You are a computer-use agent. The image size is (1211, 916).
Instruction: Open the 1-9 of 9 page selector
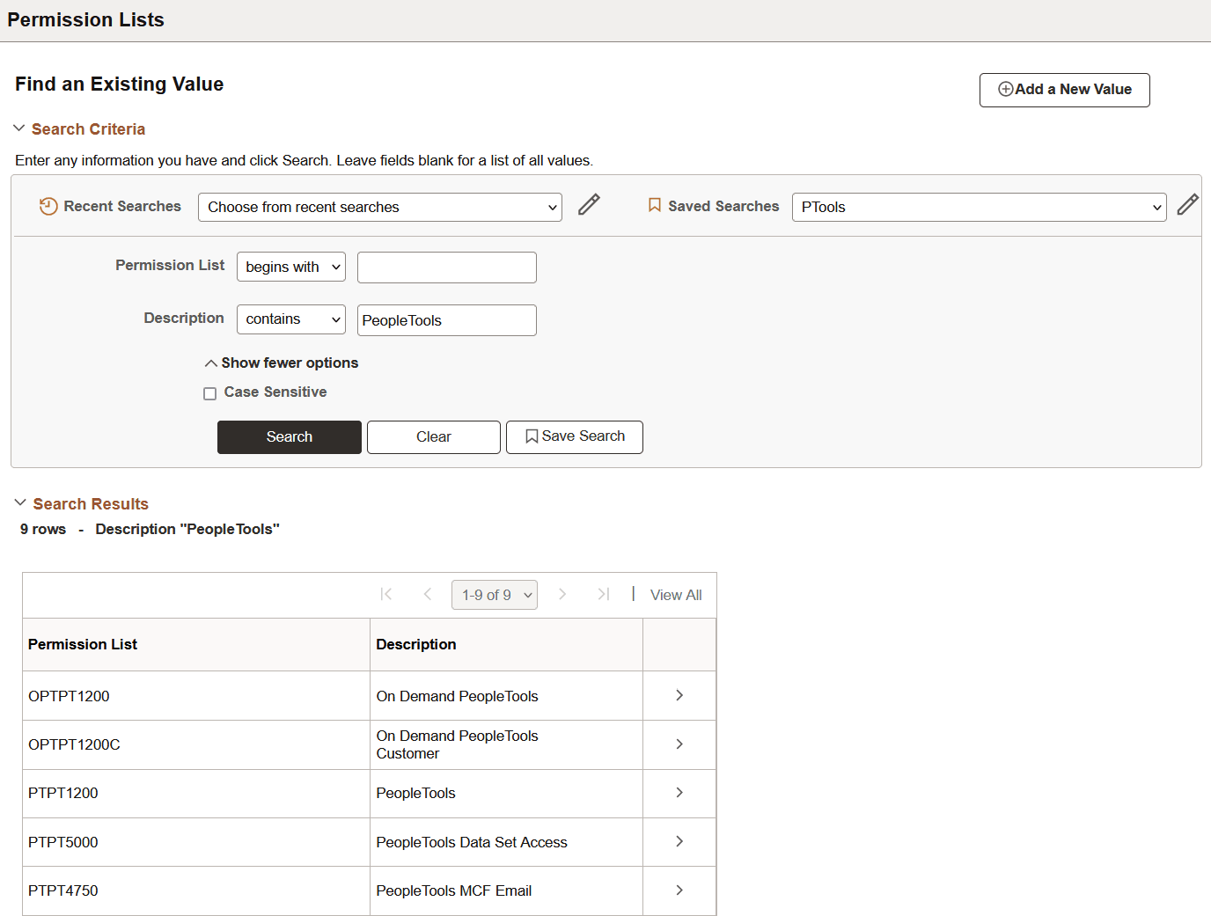pyautogui.click(x=494, y=594)
